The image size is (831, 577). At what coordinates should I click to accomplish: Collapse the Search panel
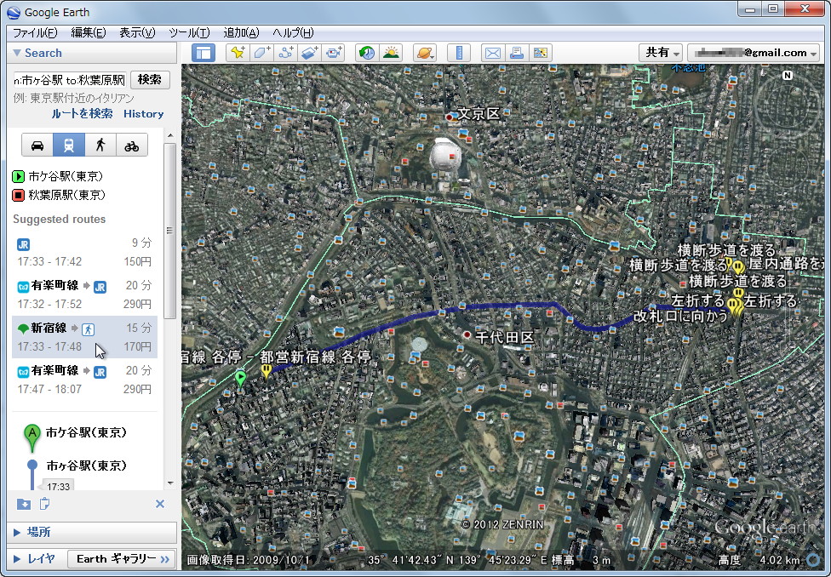point(17,53)
